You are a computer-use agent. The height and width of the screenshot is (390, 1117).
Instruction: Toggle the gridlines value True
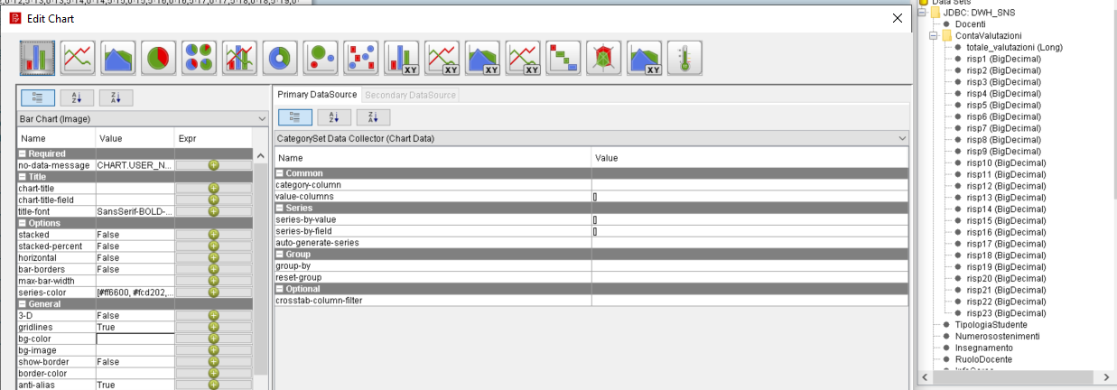[134, 327]
